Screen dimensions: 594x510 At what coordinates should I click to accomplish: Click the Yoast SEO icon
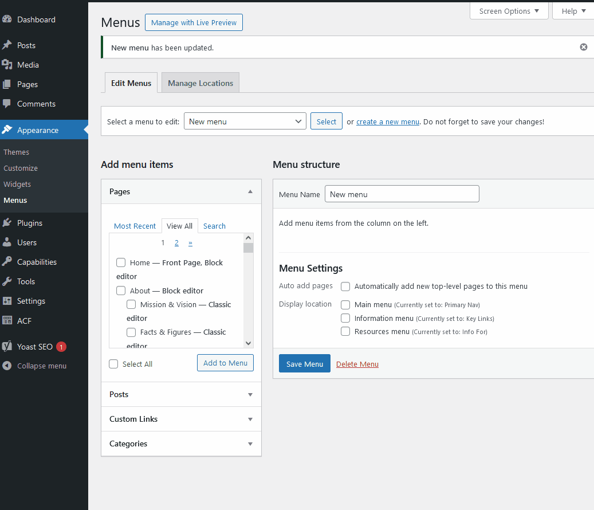click(7, 347)
